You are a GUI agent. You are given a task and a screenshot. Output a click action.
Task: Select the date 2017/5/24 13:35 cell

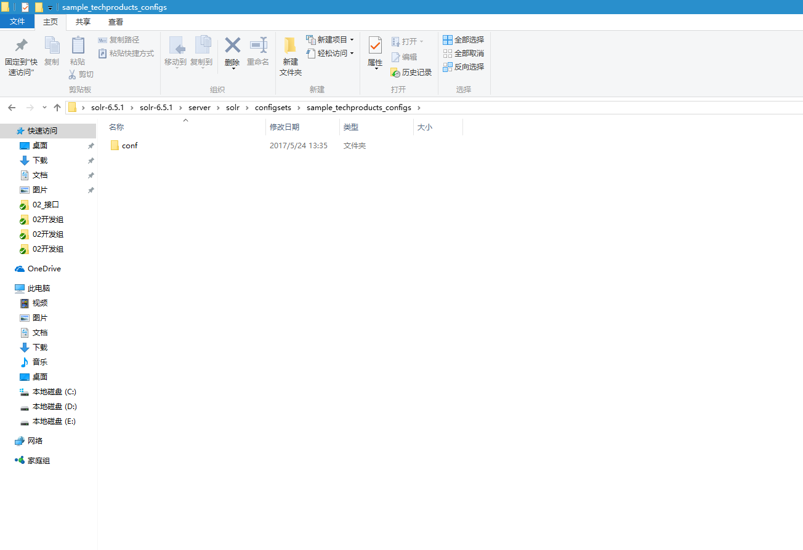299,146
